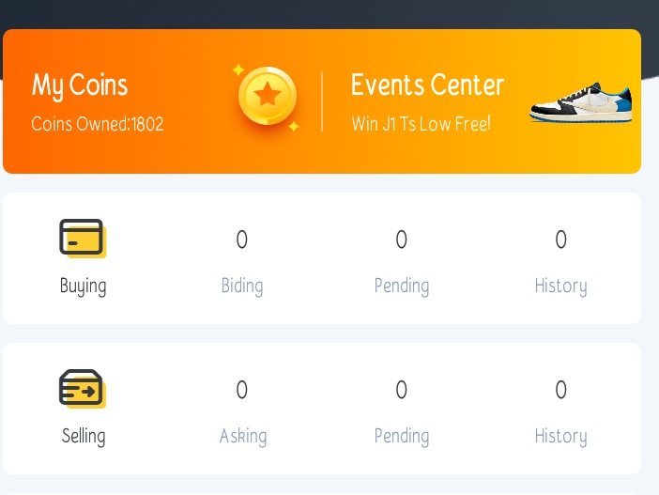Open Pending orders in Selling row
Screen dimensions: 659x495
pyautogui.click(x=402, y=436)
